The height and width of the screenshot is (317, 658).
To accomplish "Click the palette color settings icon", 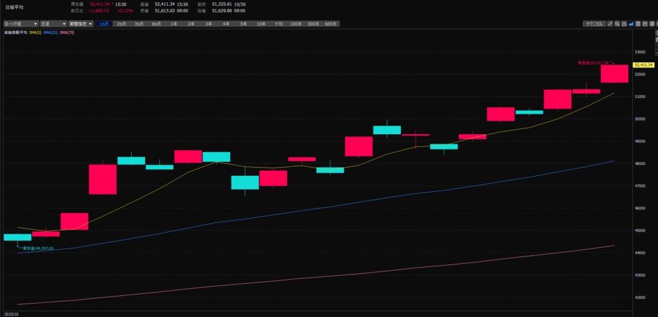I will pyautogui.click(x=652, y=24).
